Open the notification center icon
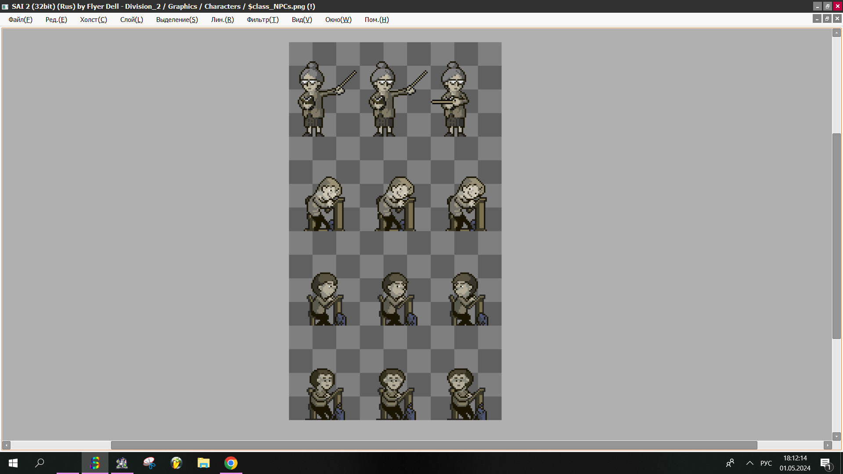 [825, 463]
